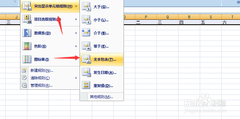Expand the 突出显示单元格规则 submenu arrow
Image resolution: width=240 pixels, height=119 pixels.
[76, 6]
